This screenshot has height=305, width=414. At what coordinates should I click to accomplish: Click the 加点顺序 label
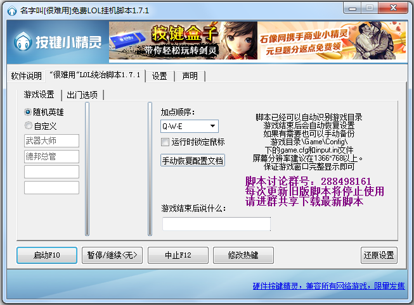(178, 112)
